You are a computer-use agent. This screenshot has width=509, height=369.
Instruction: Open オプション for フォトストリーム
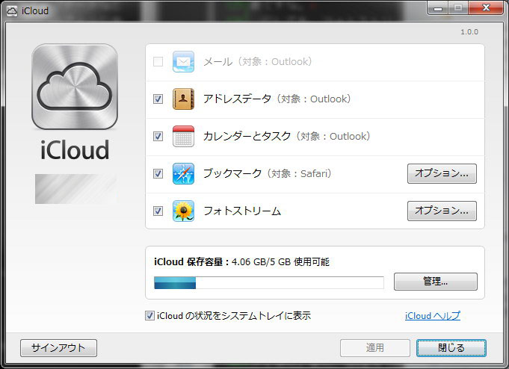pos(442,211)
